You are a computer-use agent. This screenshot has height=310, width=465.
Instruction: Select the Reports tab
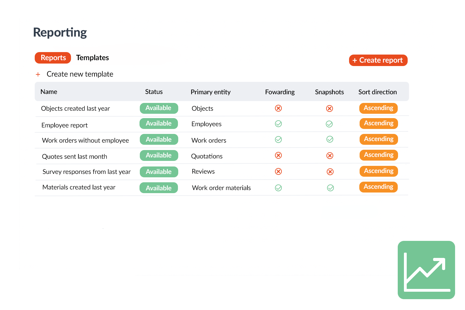[x=53, y=58]
